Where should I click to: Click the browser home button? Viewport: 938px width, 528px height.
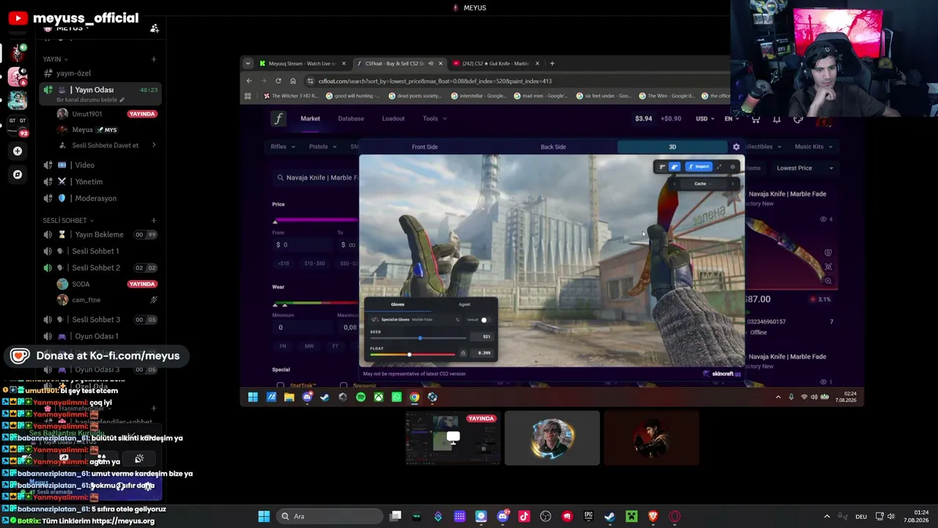click(293, 81)
